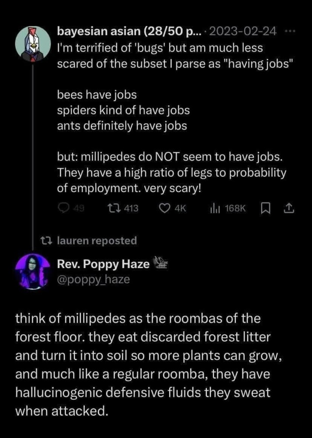Open the @poppy_haze handle link
Viewport: 312px width, 438px height.
[x=94, y=279]
